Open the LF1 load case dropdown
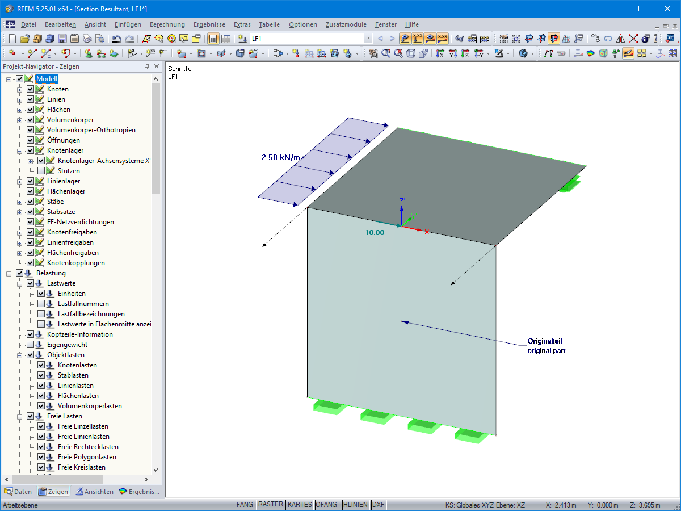 click(x=368, y=39)
